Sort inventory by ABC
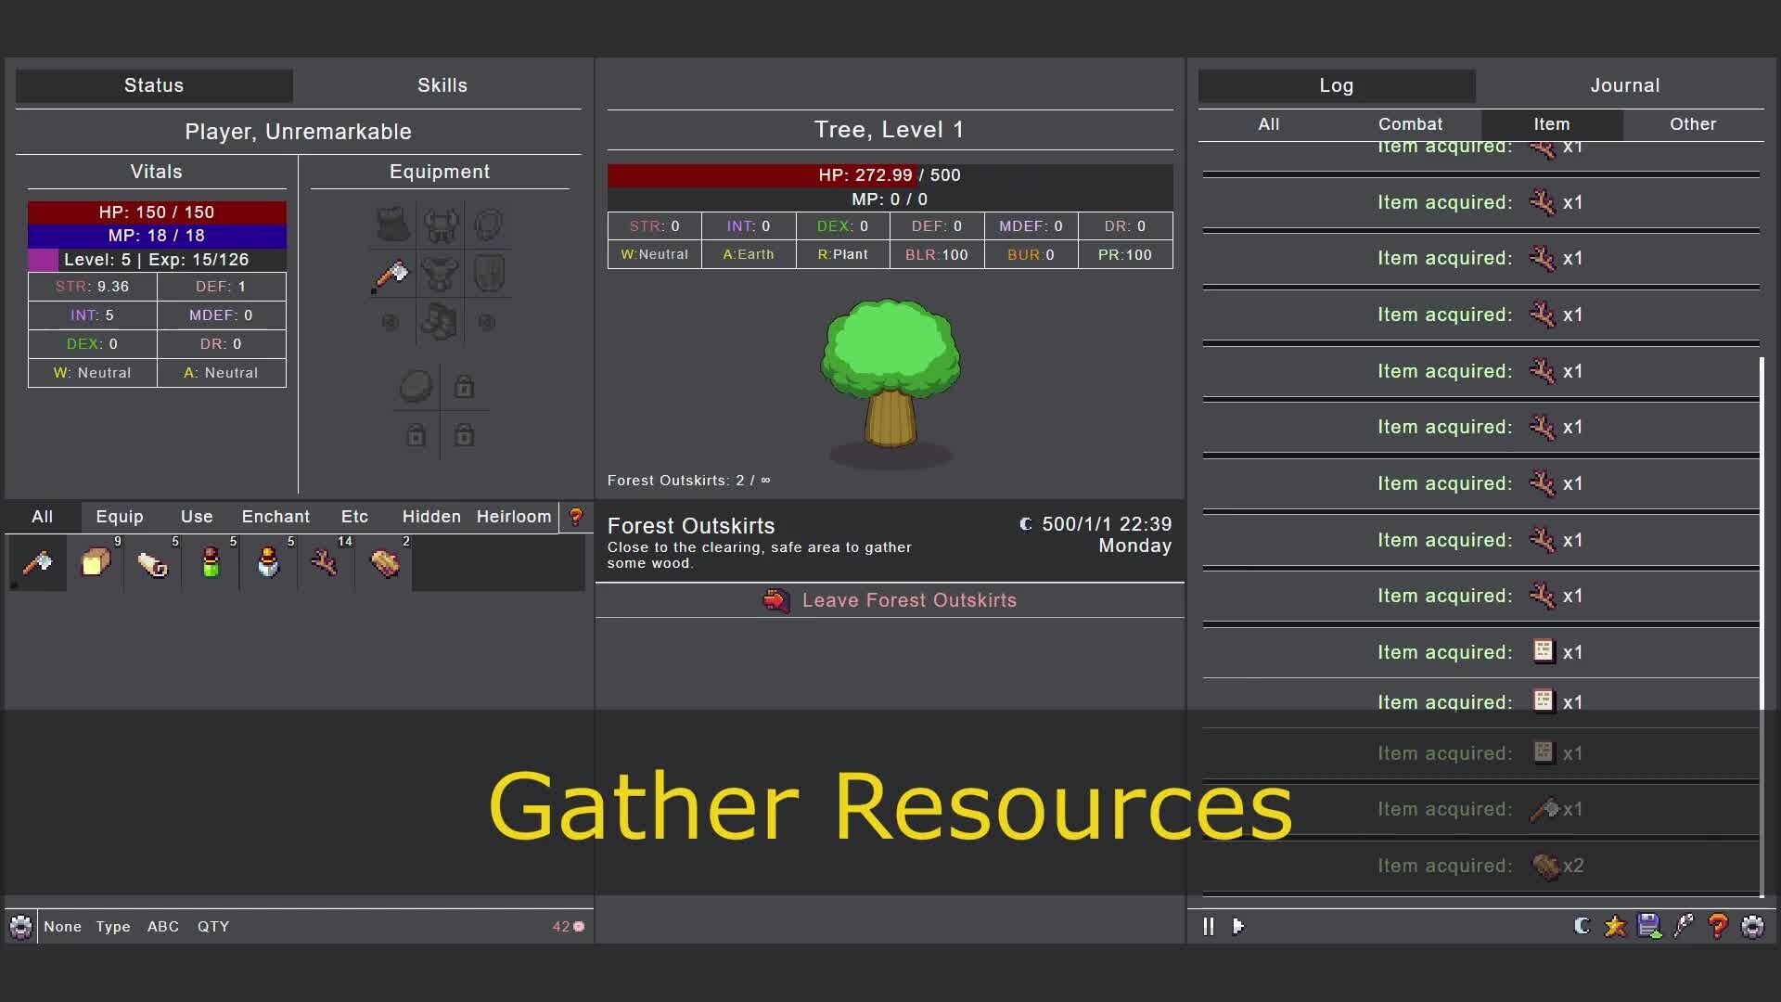The width and height of the screenshot is (1781, 1002). tap(162, 927)
